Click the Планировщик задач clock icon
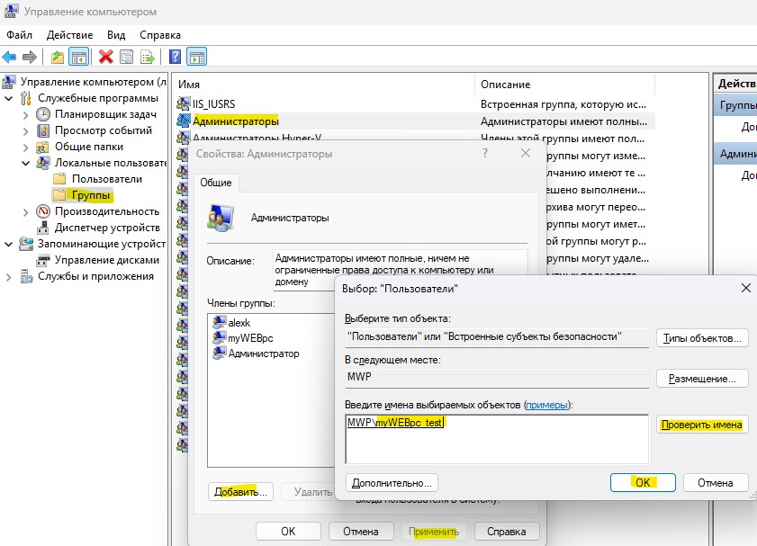757x546 pixels. (x=43, y=114)
